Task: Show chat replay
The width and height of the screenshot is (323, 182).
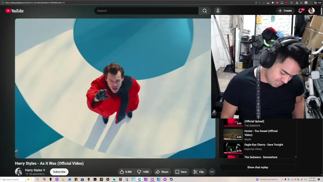Action: (258, 167)
